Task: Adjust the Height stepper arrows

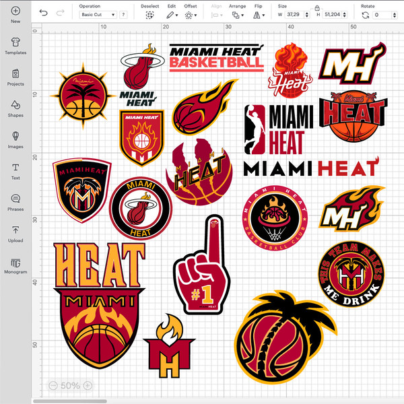Action: tap(345, 15)
